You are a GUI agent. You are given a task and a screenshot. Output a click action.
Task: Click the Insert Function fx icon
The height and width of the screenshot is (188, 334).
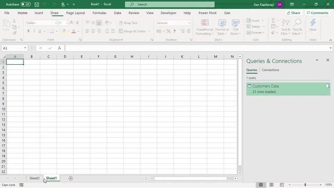pos(59,48)
